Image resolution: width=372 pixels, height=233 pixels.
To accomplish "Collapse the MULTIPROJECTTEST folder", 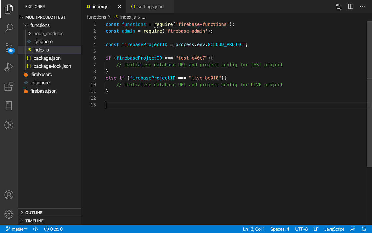I will pyautogui.click(x=22, y=17).
